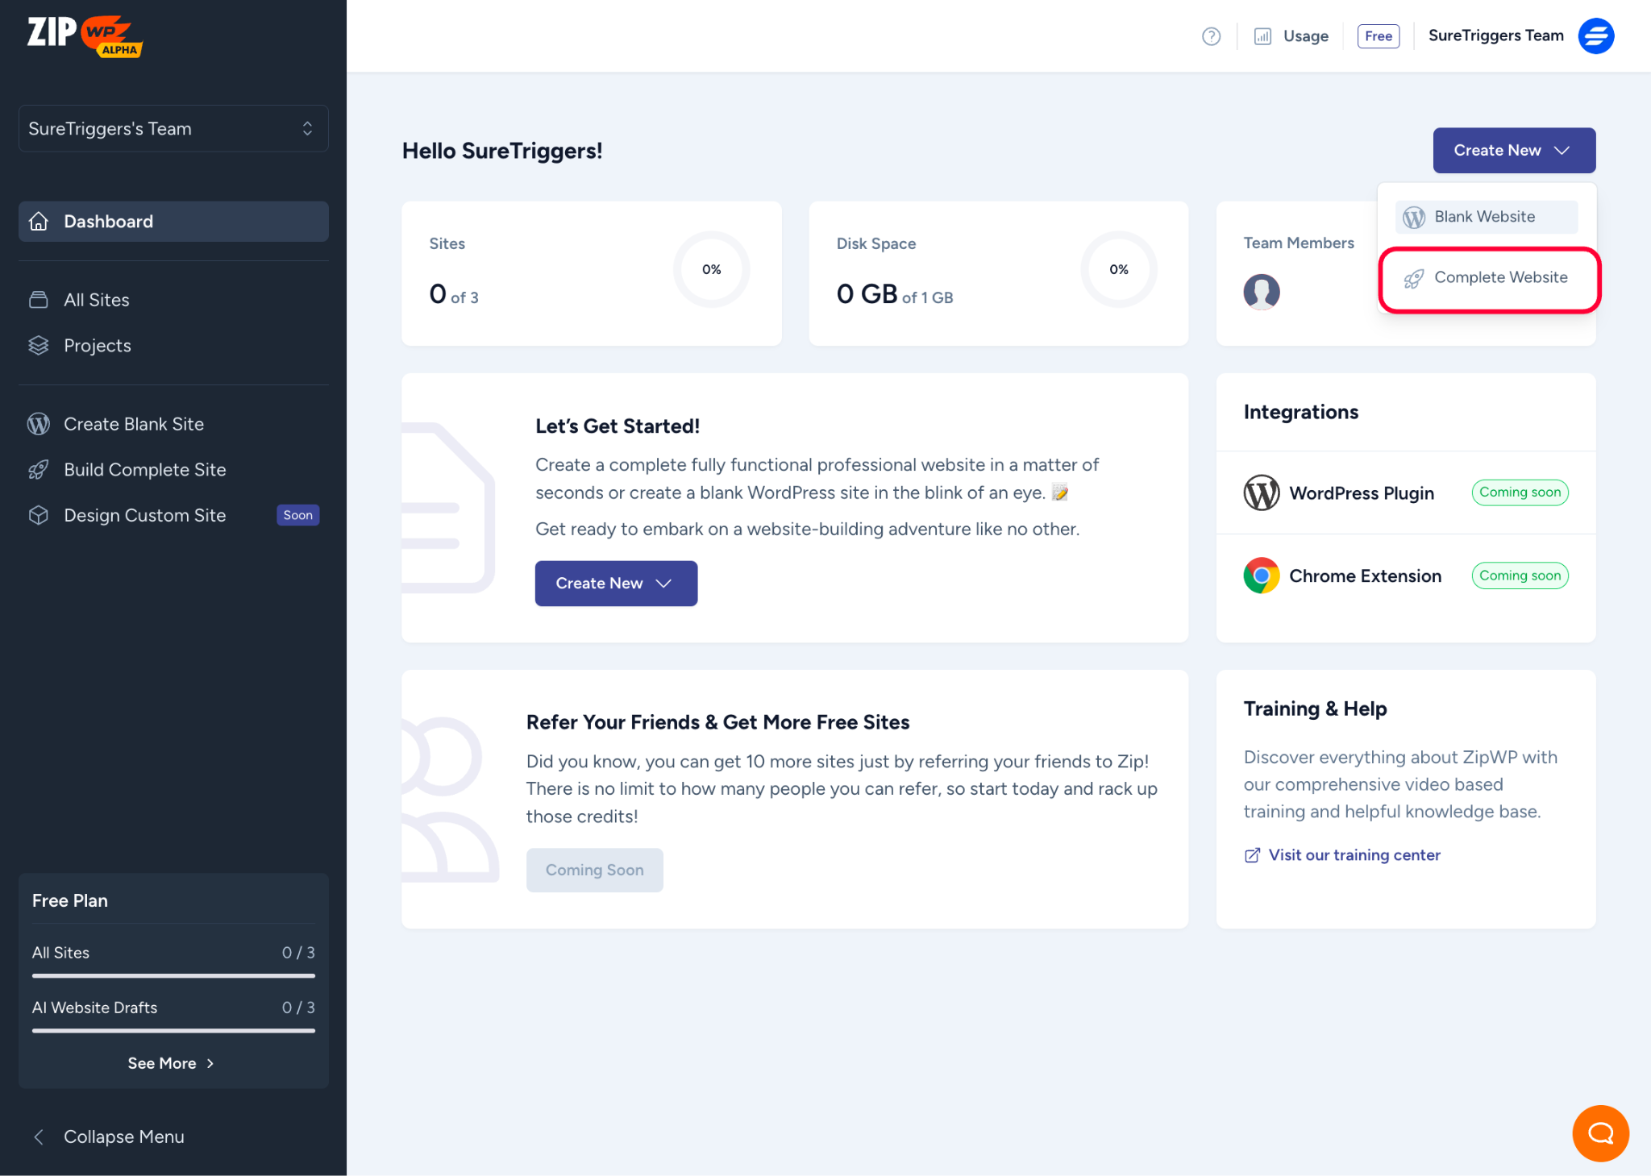The width and height of the screenshot is (1651, 1176).
Task: Click the help question mark icon
Action: [x=1211, y=36]
